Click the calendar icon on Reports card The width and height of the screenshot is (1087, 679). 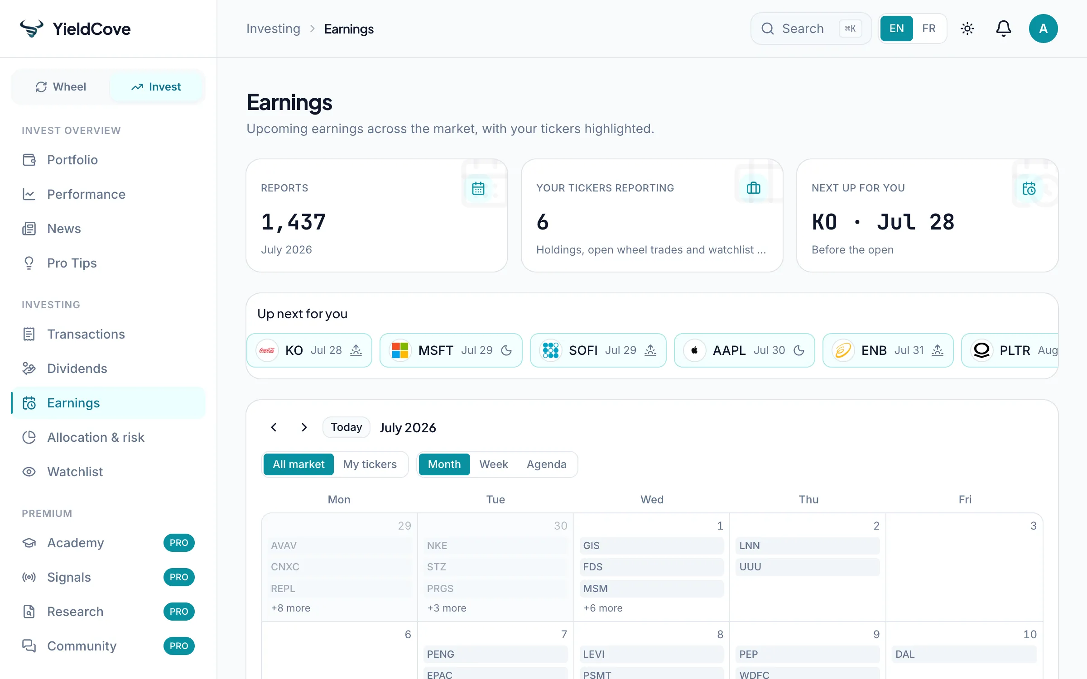pos(478,188)
